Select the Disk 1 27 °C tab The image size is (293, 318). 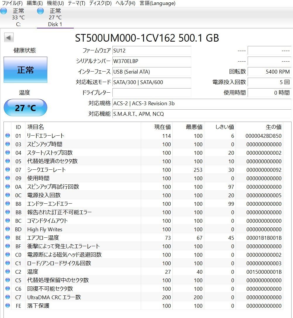click(x=55, y=18)
